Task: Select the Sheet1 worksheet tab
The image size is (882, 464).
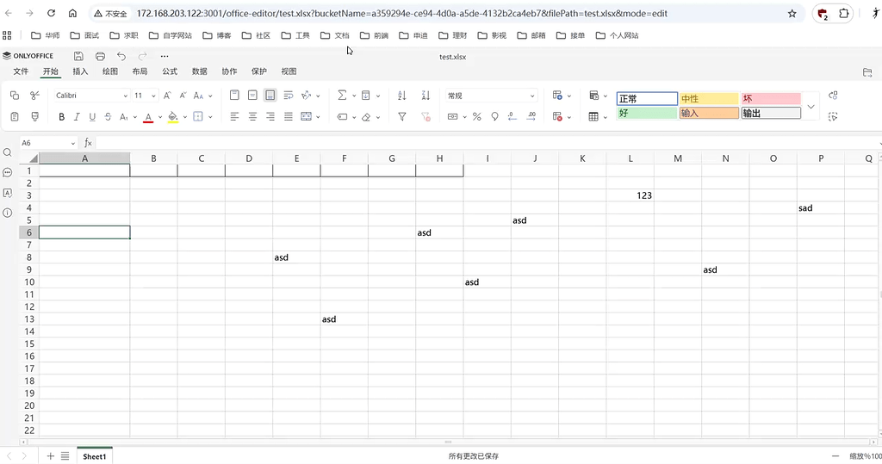Action: 95,456
